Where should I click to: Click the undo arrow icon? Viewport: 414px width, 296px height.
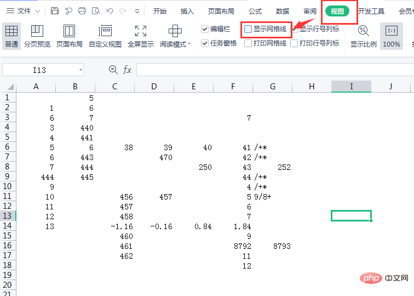click(x=110, y=11)
